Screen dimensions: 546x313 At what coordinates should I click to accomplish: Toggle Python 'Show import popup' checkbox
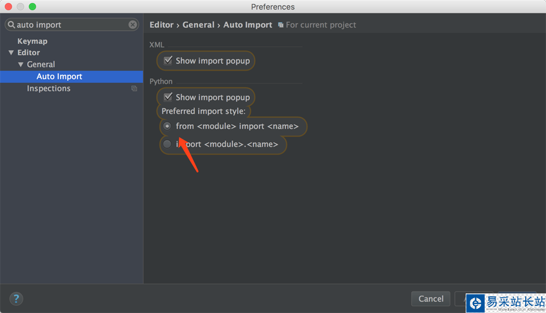(x=168, y=97)
